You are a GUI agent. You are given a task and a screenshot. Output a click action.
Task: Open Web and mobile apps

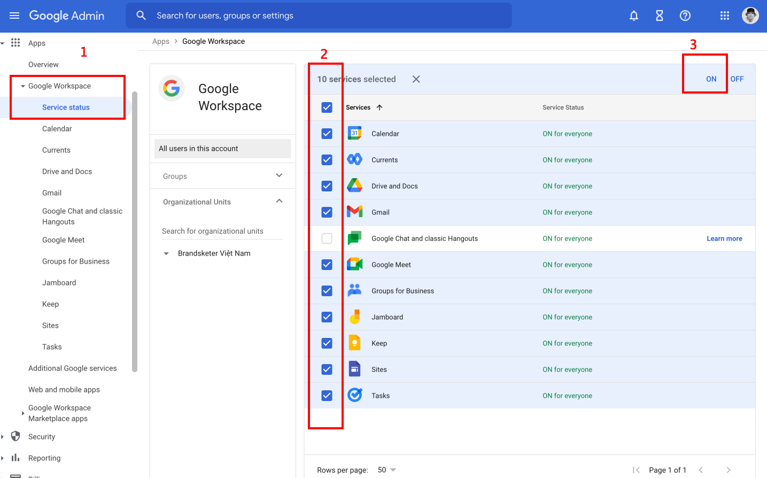pyautogui.click(x=64, y=390)
